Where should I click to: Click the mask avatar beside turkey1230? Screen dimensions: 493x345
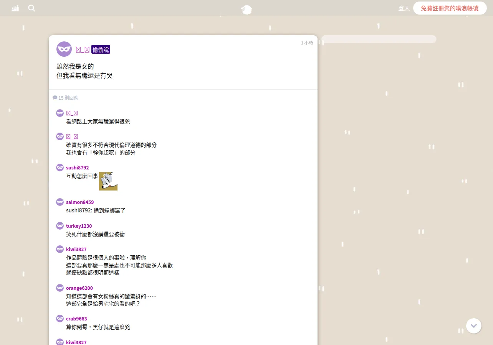(x=60, y=226)
